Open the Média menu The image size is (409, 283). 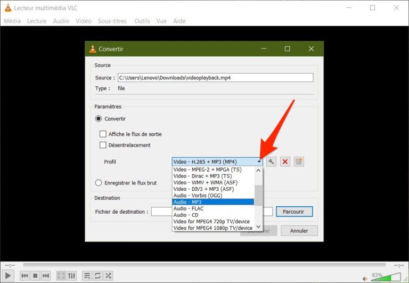click(x=12, y=21)
